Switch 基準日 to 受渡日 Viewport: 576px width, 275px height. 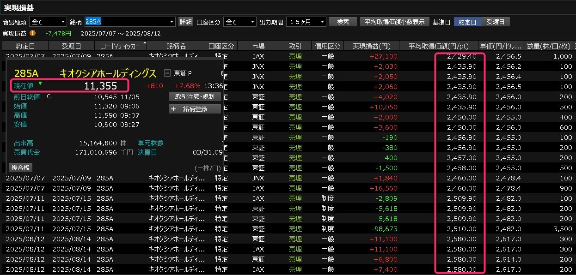(x=496, y=22)
